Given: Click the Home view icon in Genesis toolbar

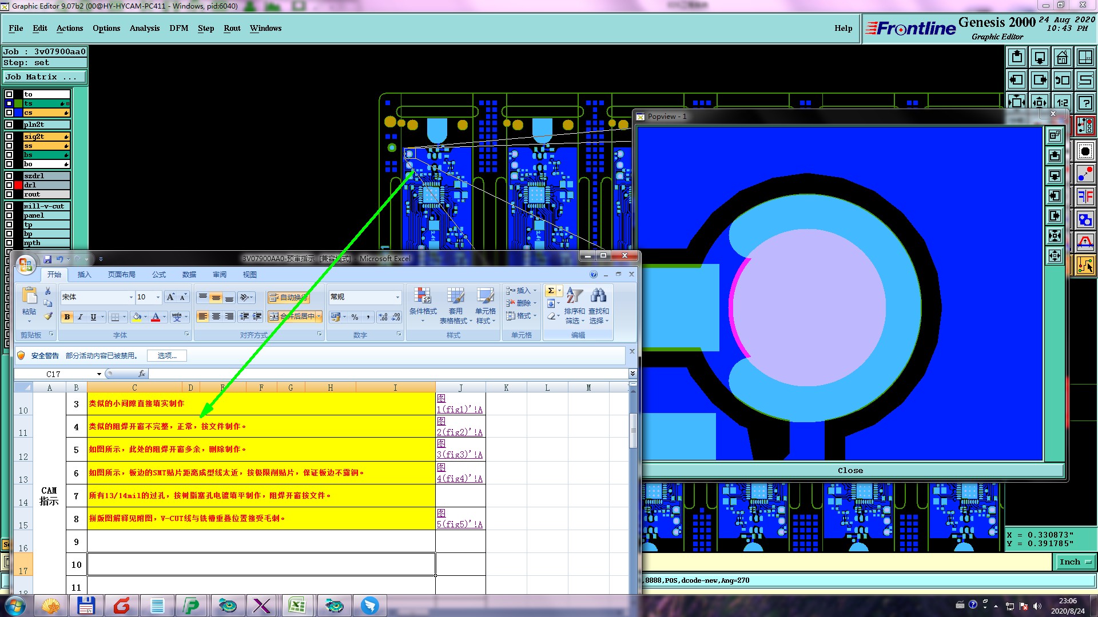Looking at the screenshot, I should click(x=1062, y=57).
